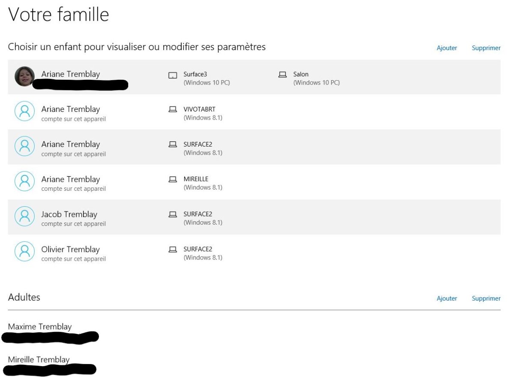Open Ariane Tremblay's account on SURFACE2
514x382 pixels.
click(70, 144)
